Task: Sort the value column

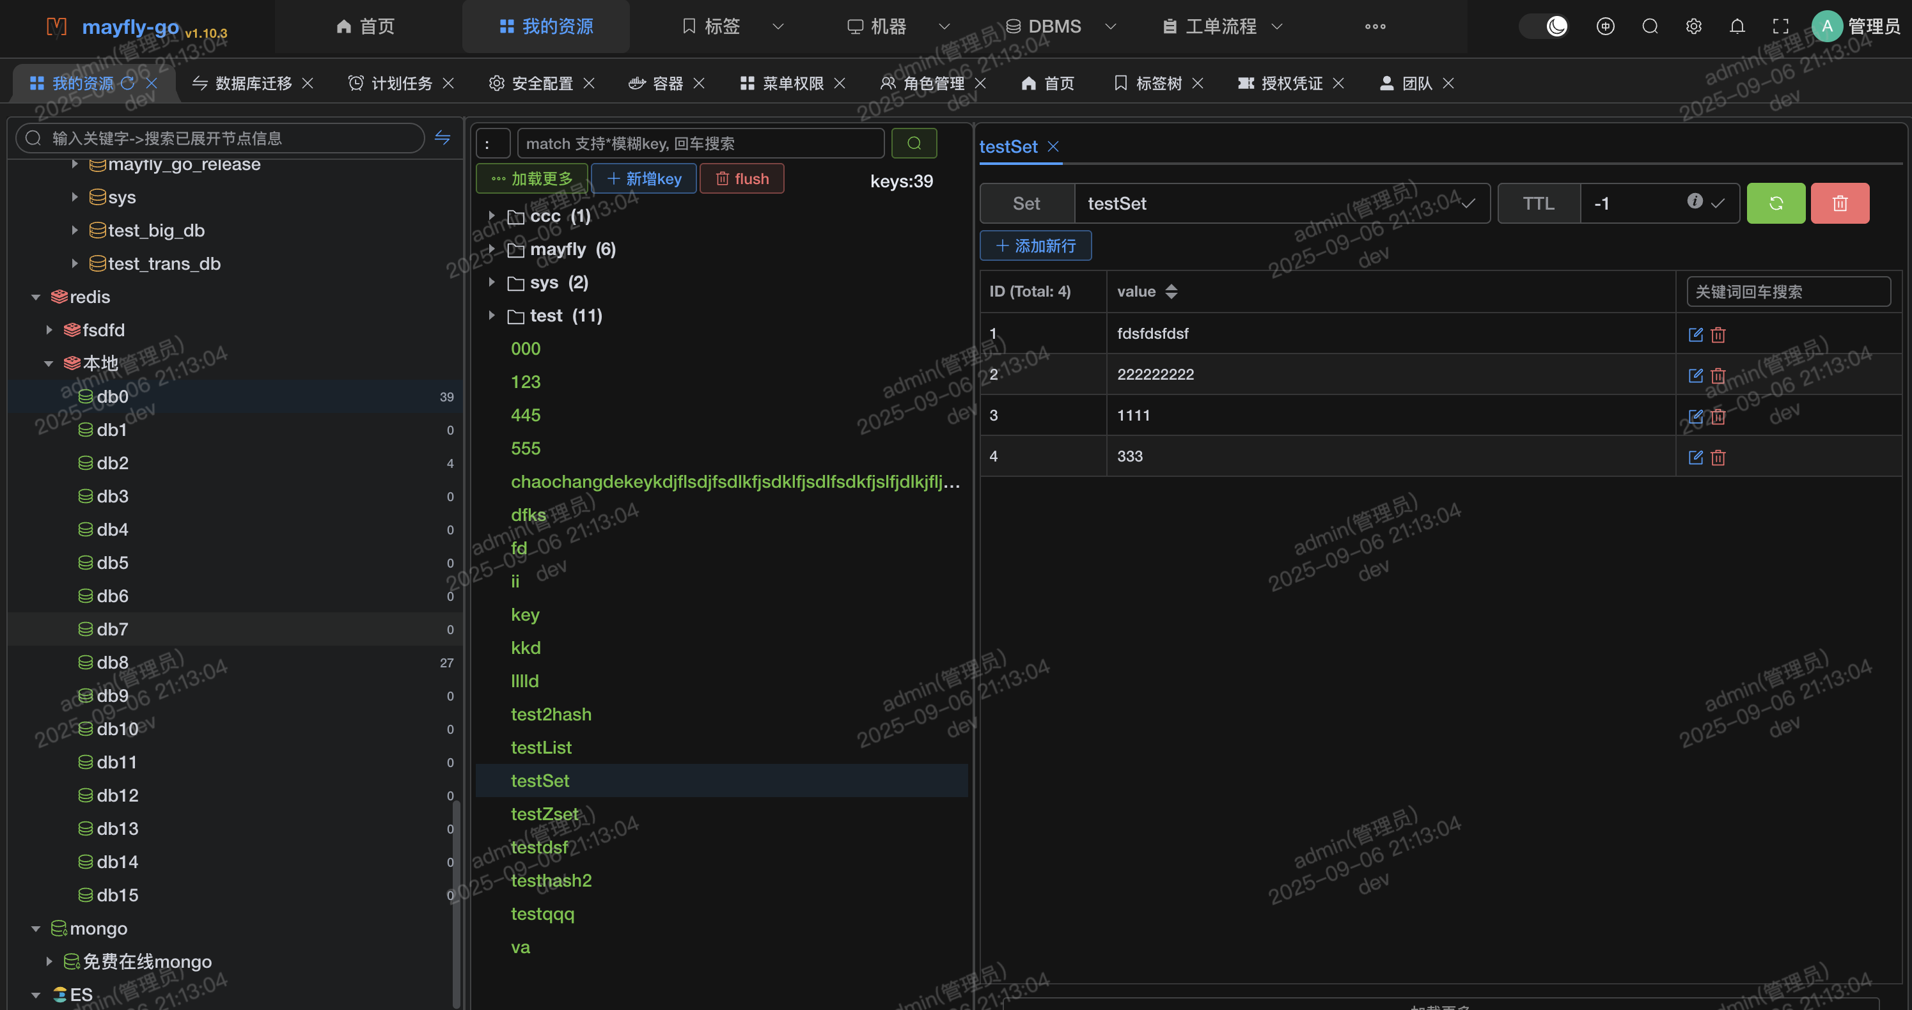Action: point(1171,291)
